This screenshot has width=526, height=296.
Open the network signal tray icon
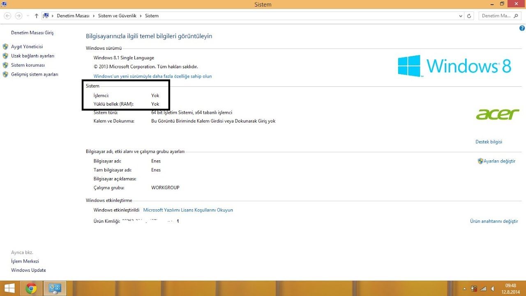tap(483, 289)
